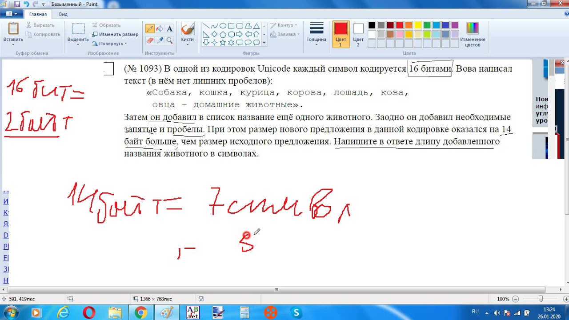This screenshot has width=569, height=320.
Task: Open the Paste (Вставить) dropdown arrow
Action: pyautogui.click(x=13, y=44)
